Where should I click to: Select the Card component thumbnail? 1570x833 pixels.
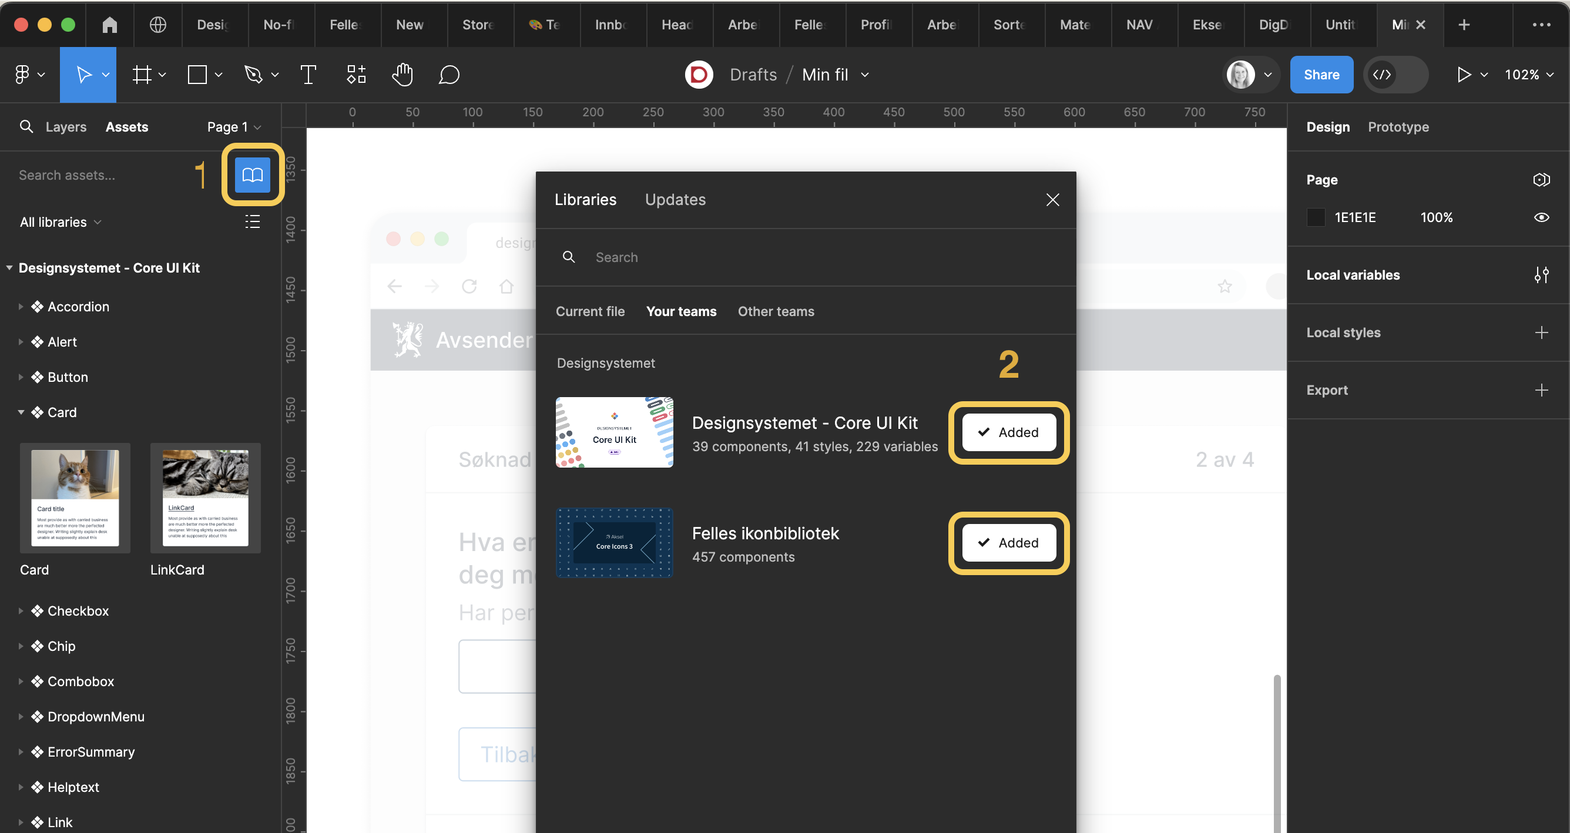click(x=75, y=498)
